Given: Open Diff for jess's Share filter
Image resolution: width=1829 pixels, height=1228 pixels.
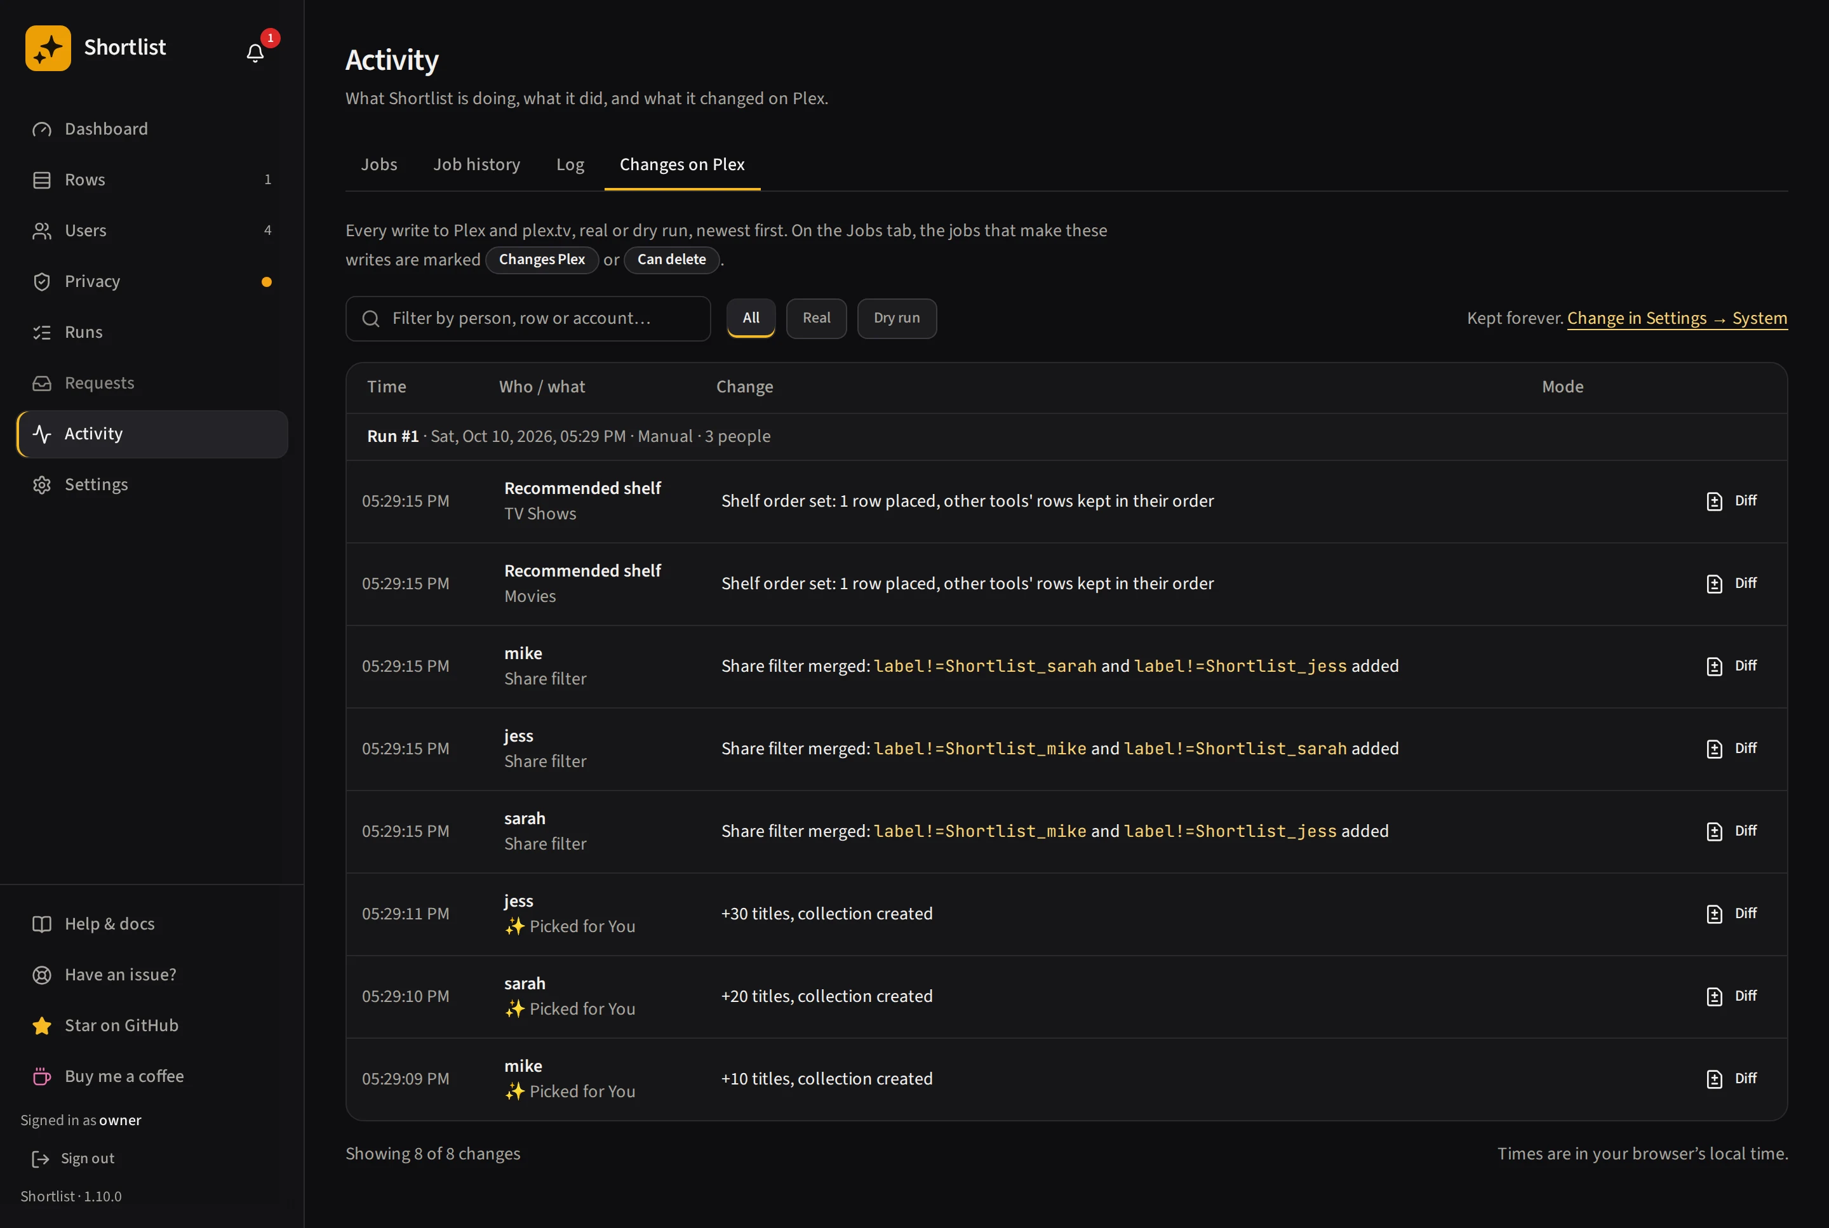Looking at the screenshot, I should [1731, 749].
